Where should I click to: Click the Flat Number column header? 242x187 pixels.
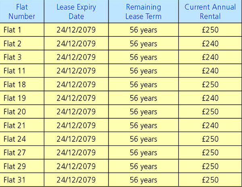pos(22,12)
